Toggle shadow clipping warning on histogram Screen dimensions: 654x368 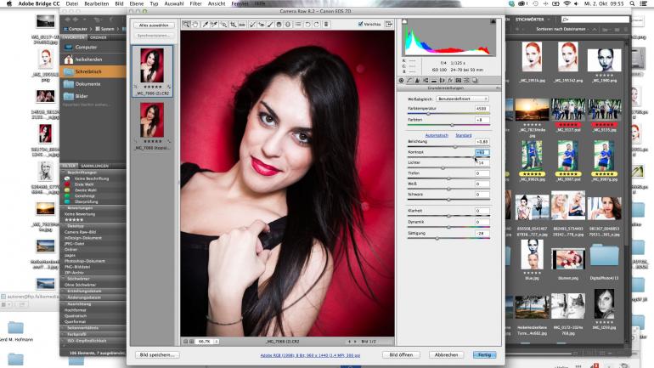tap(404, 21)
